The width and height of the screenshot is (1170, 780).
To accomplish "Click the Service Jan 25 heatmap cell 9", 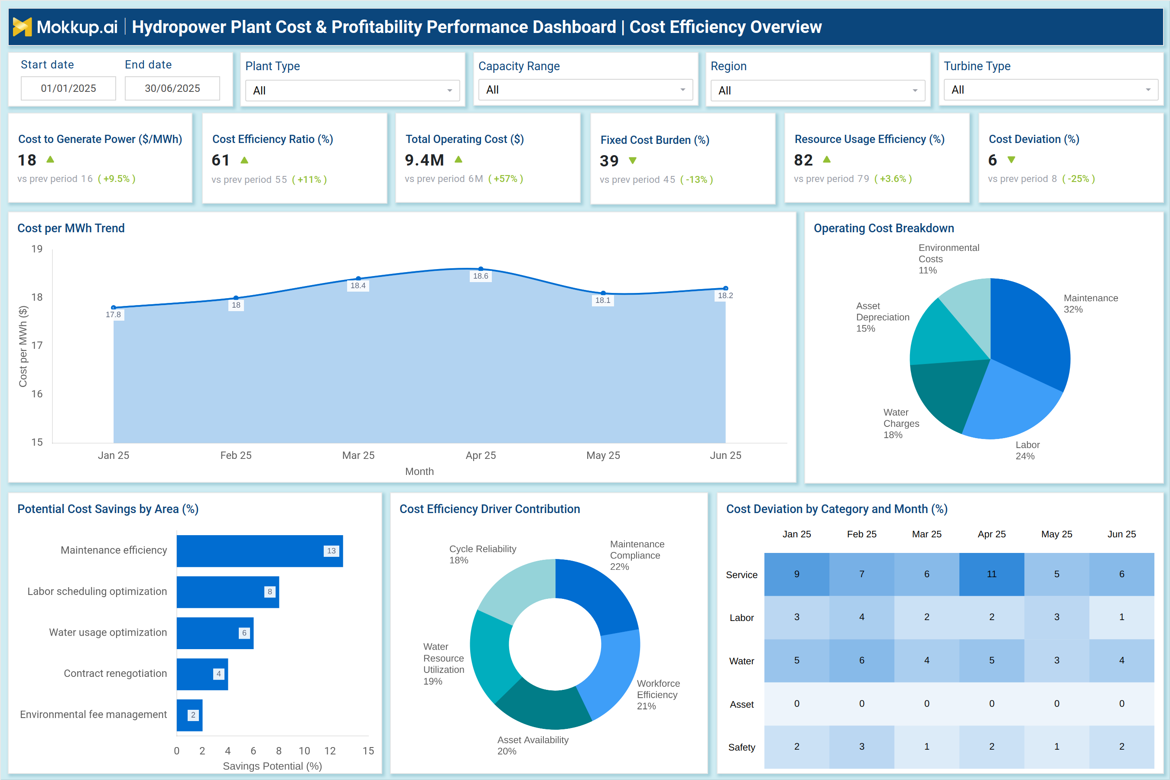I will [796, 574].
